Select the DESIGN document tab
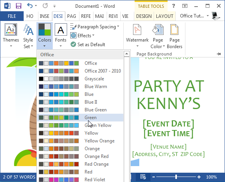 [58, 16]
